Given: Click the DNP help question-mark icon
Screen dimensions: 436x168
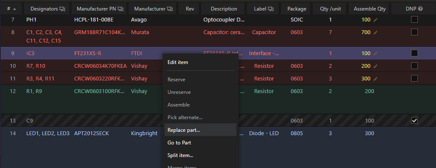Looking at the screenshot, I should 420,9.
